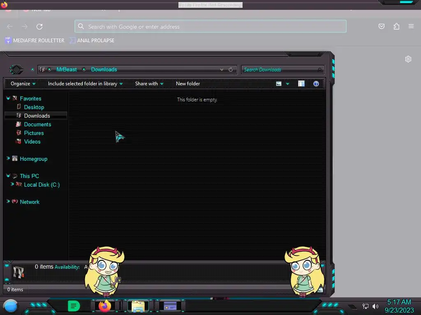Reload the Firefox page

coord(39,27)
